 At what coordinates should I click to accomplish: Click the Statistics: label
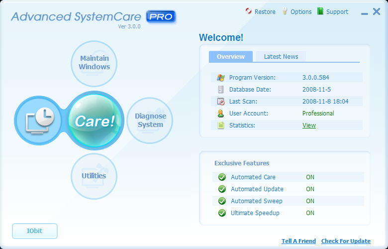[x=242, y=125]
